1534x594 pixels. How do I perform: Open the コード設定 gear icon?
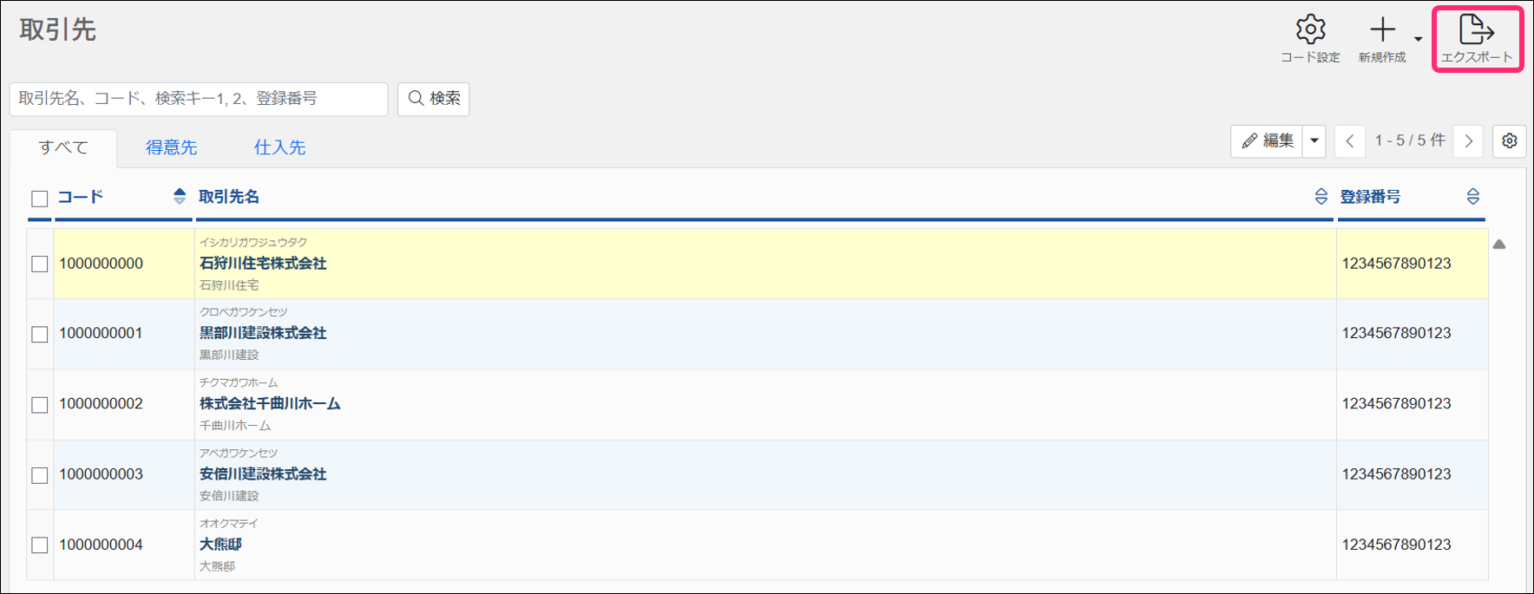[x=1310, y=30]
